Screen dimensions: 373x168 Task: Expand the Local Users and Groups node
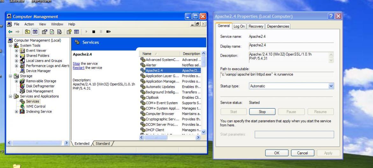pyautogui.click(x=17, y=61)
